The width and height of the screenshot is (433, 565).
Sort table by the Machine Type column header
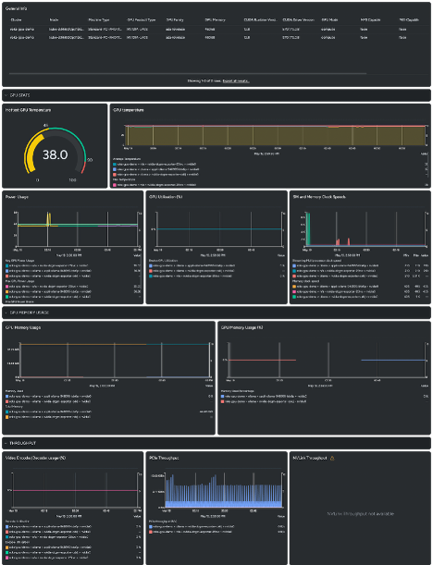(98, 20)
